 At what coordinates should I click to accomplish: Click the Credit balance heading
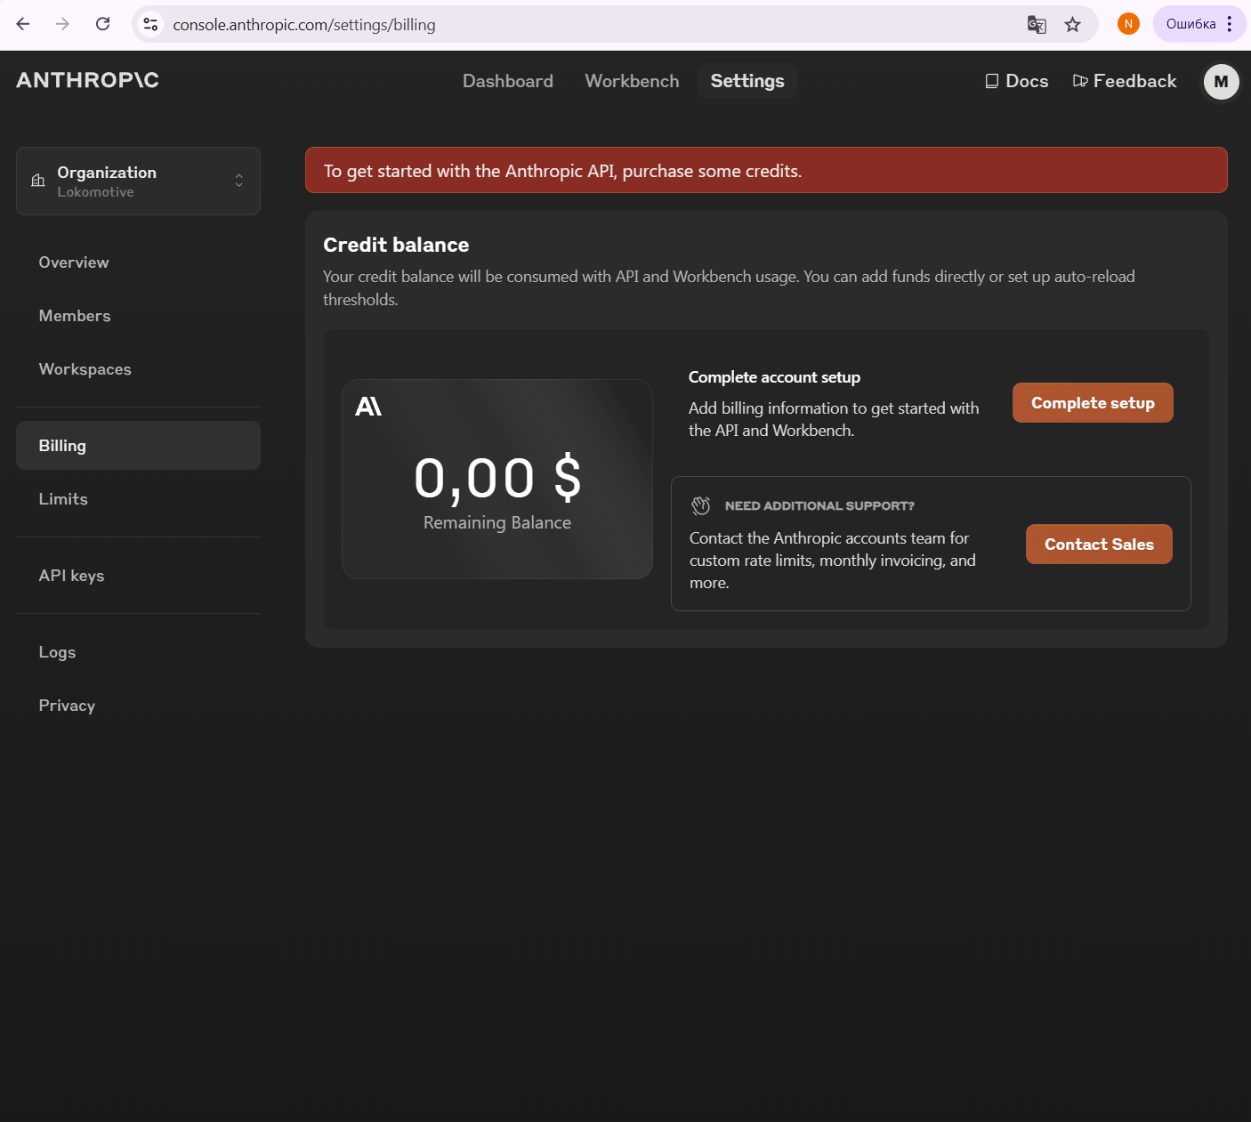pyautogui.click(x=396, y=245)
